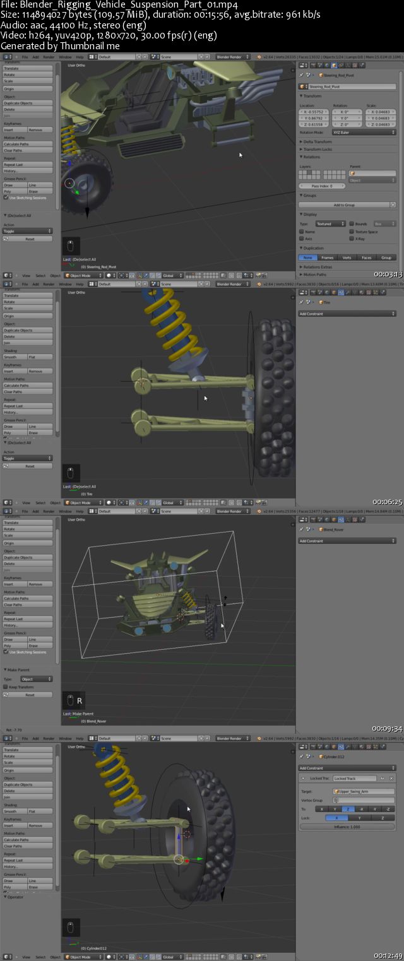404x961 pixels.
Task: Open the Textured display type dropdown
Action: pyautogui.click(x=330, y=223)
